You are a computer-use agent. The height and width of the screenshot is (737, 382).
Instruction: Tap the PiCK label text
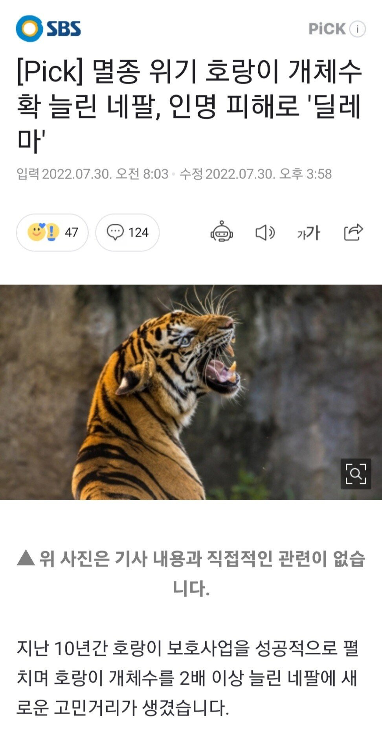(x=327, y=29)
